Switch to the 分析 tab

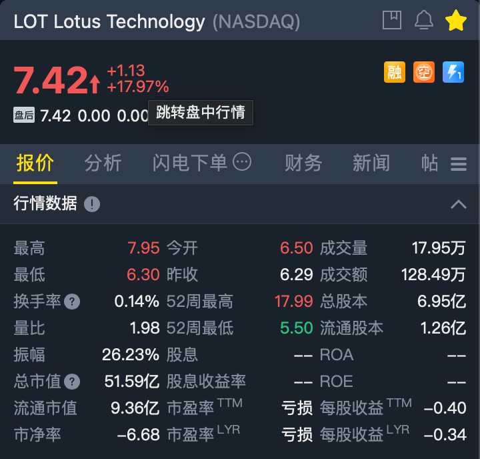click(103, 163)
